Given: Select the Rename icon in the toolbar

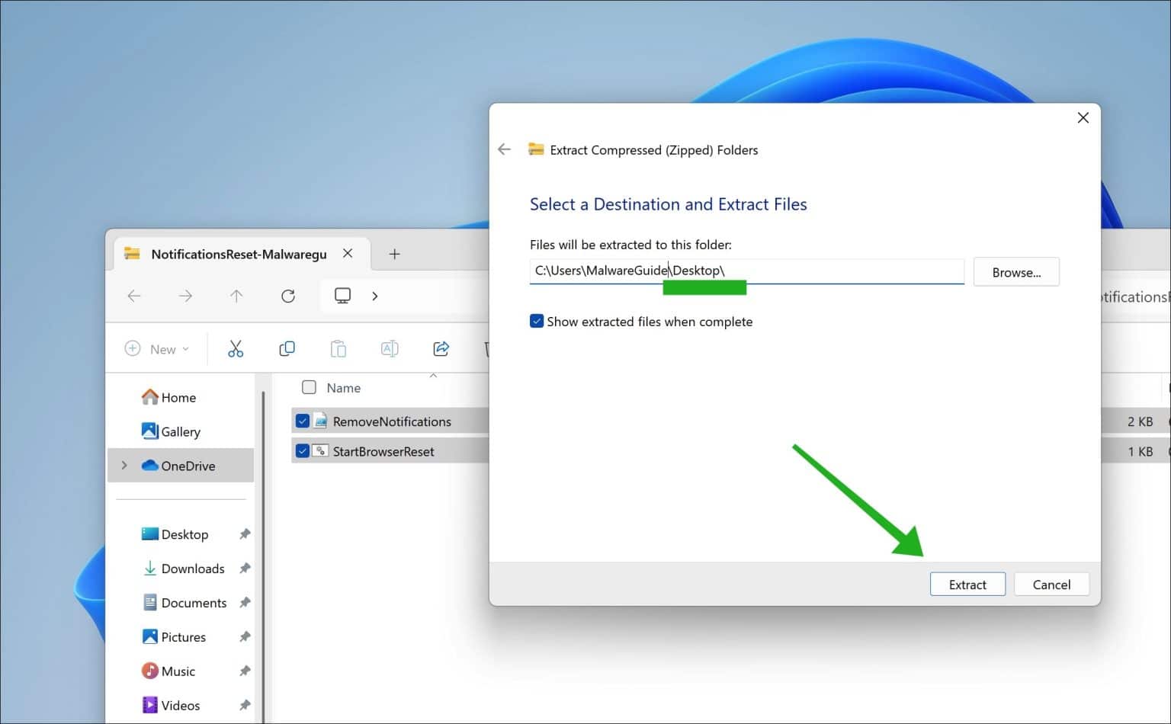Looking at the screenshot, I should click(x=389, y=348).
